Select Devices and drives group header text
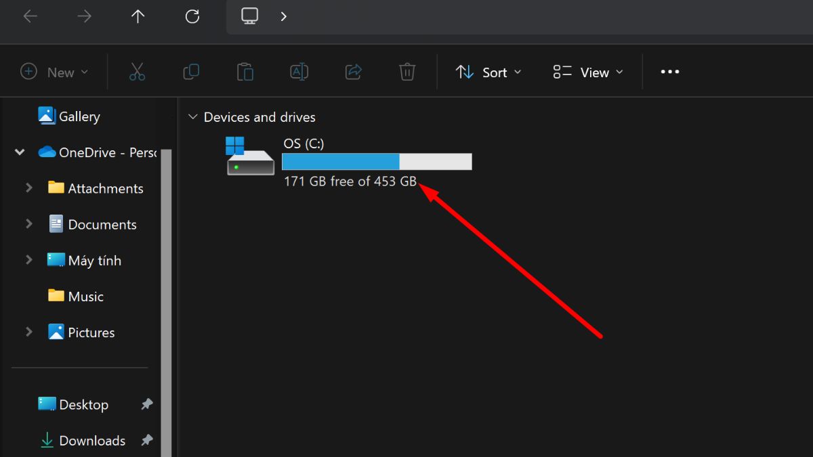 coord(259,117)
